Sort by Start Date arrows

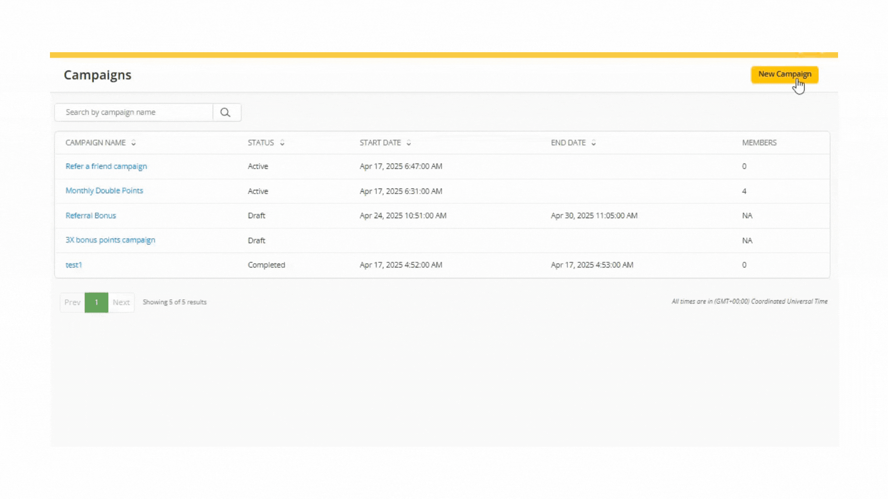(409, 143)
